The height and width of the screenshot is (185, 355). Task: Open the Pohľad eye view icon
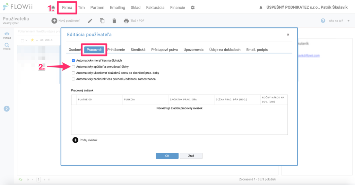(x=7, y=34)
